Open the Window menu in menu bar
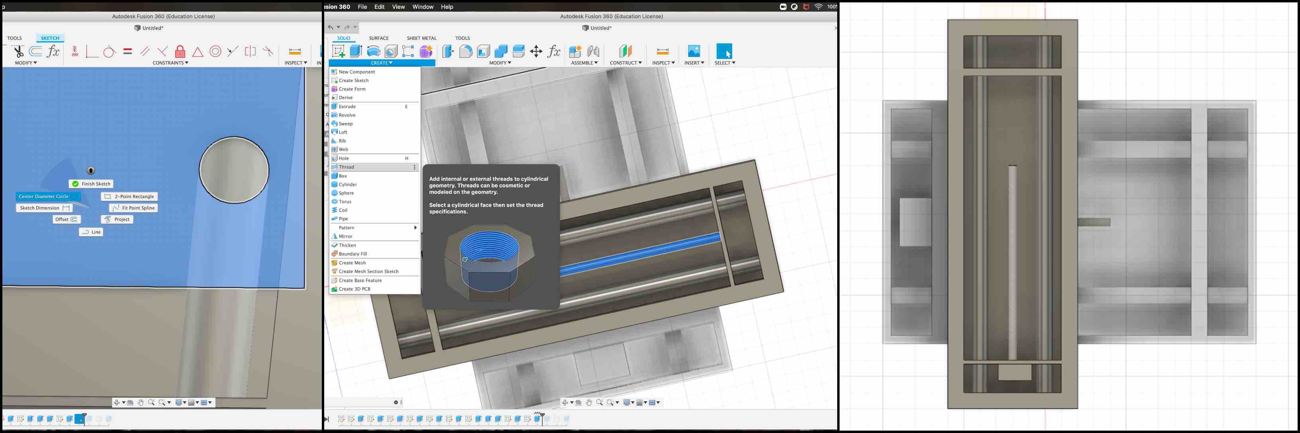Image resolution: width=1300 pixels, height=433 pixels. pyautogui.click(x=423, y=6)
